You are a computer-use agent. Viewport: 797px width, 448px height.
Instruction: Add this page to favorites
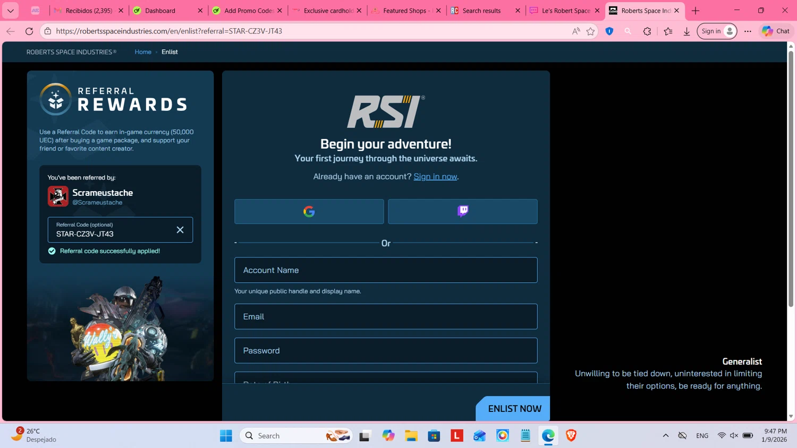[590, 31]
